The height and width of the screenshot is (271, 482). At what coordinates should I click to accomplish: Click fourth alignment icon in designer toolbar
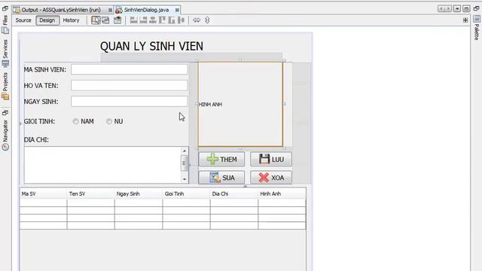(162, 20)
